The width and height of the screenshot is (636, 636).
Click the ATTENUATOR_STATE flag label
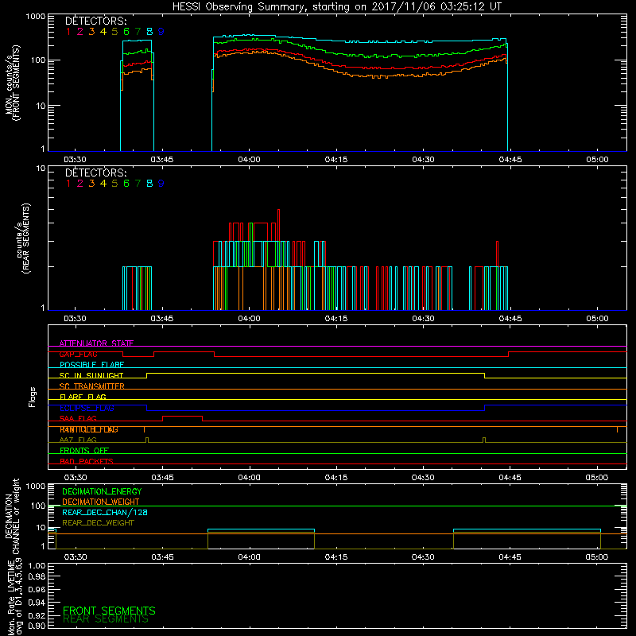tap(96, 343)
